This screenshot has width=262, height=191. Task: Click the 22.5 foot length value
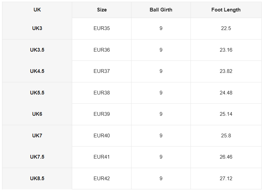click(226, 28)
